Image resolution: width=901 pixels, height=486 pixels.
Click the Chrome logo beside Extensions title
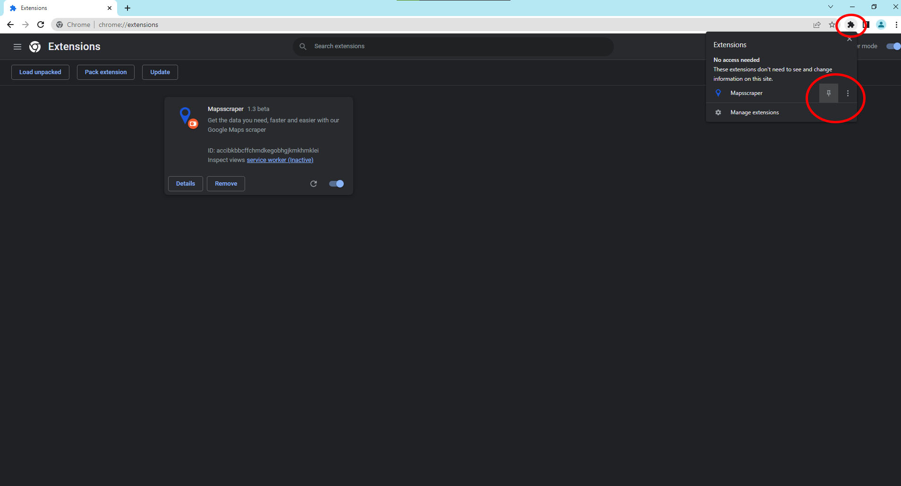[x=35, y=47]
